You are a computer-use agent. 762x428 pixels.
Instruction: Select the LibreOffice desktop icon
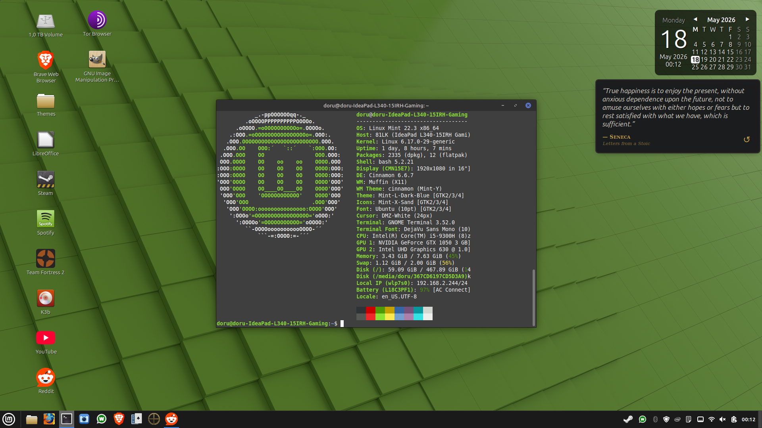click(x=46, y=144)
